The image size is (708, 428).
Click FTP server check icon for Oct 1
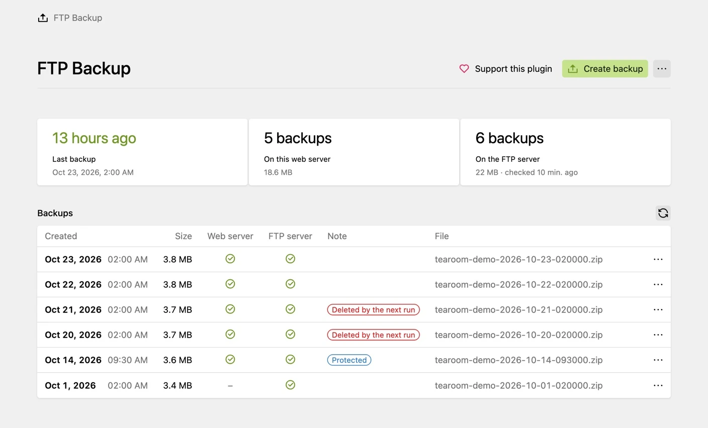click(x=290, y=385)
